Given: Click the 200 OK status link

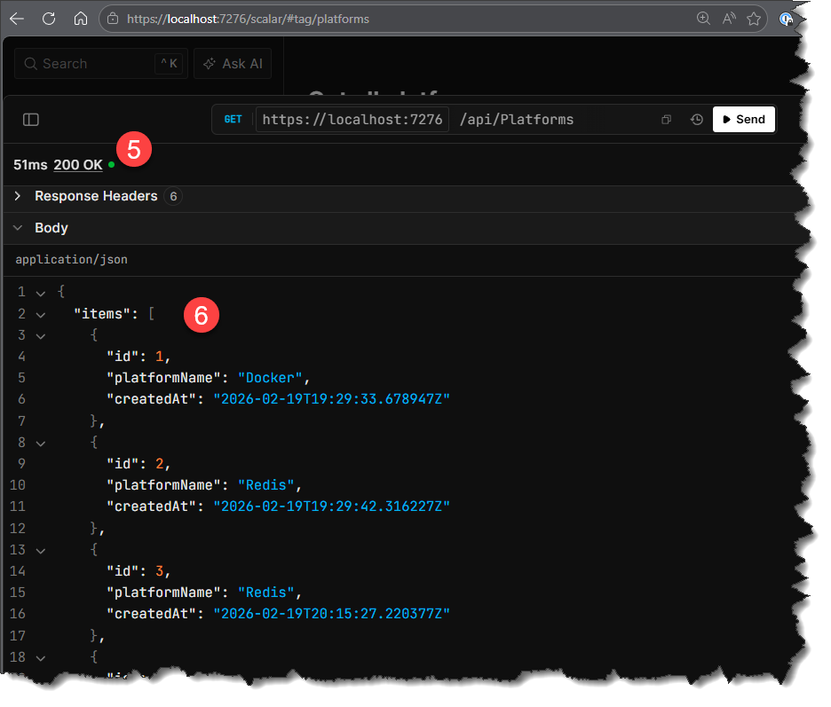Looking at the screenshot, I should click(x=78, y=165).
